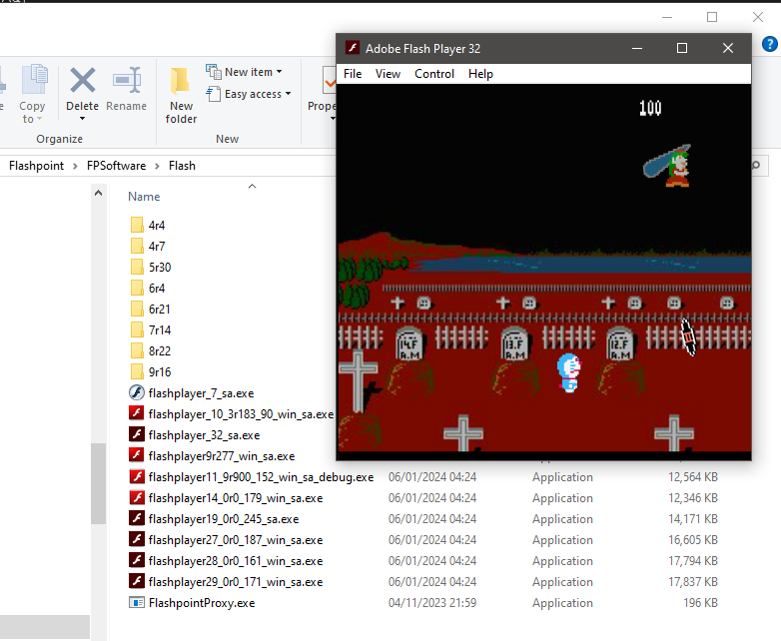Select the flashplayer_32_sa.exe file icon

[x=137, y=434]
